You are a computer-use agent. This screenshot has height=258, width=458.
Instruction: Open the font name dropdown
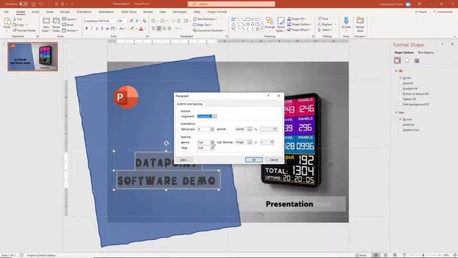117,21
